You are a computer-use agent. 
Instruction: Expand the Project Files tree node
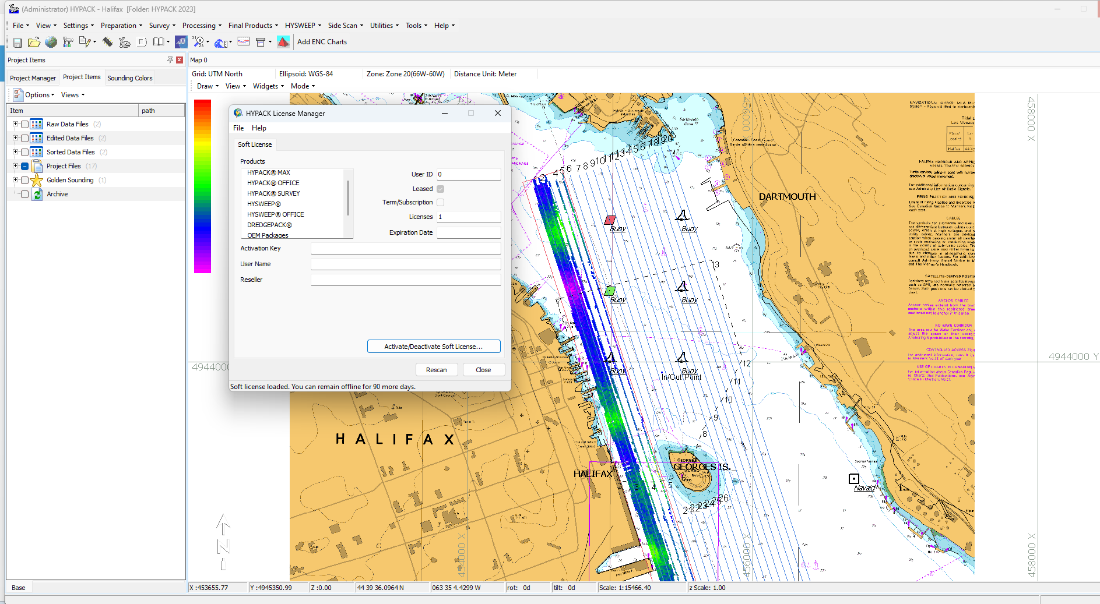click(16, 165)
